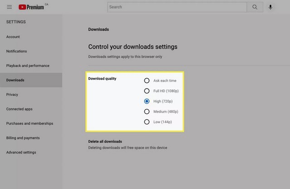Click 'Downloads settings apply to this browser only'
Screen dimensions: 290x189
[x=125, y=57]
